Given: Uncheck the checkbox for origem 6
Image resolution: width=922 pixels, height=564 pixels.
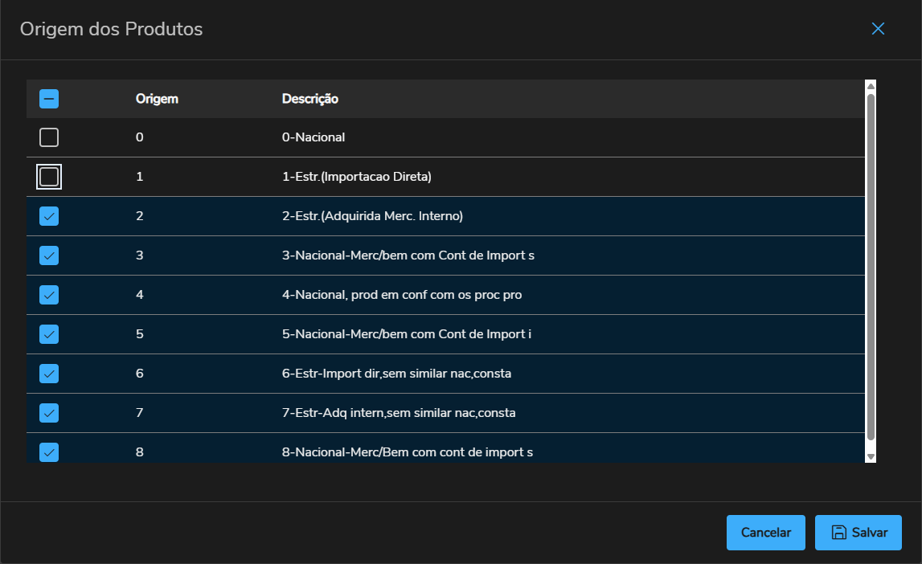Looking at the screenshot, I should (x=49, y=374).
